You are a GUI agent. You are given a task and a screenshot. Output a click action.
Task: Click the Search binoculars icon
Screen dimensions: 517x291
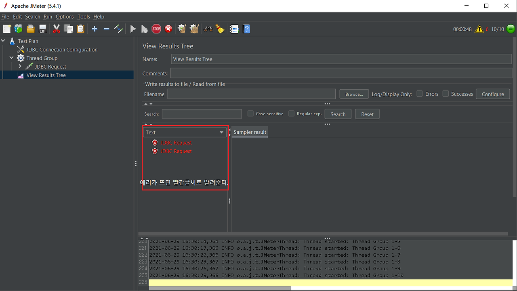[x=208, y=29]
